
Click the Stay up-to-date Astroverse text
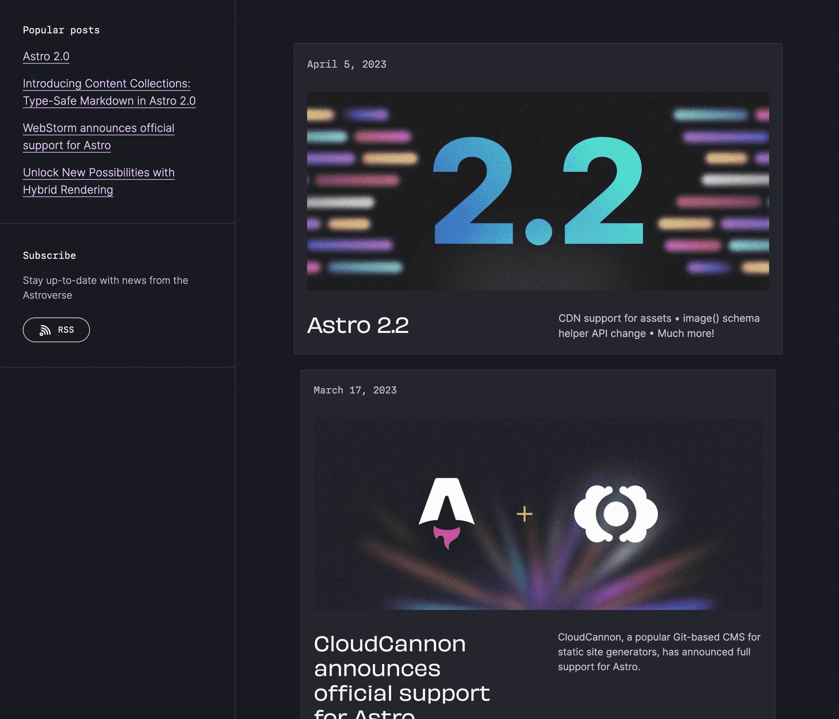pos(106,288)
